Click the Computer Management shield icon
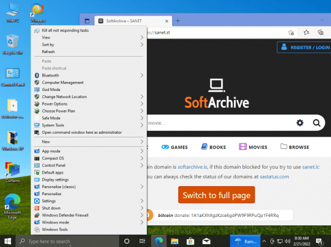Image resolution: width=331 pixels, height=247 pixels. tap(37, 83)
